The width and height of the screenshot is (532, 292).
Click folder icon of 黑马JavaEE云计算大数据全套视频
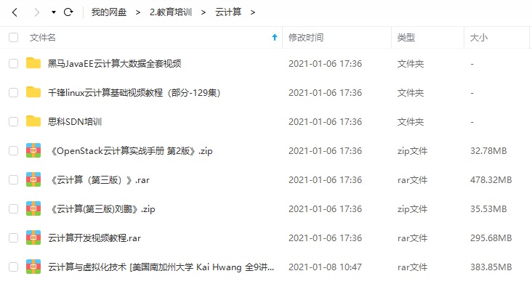point(33,63)
